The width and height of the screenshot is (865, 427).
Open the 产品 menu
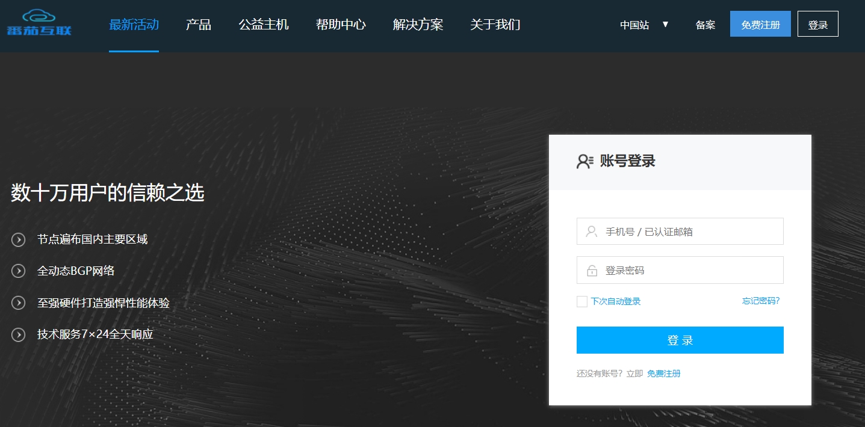click(198, 24)
